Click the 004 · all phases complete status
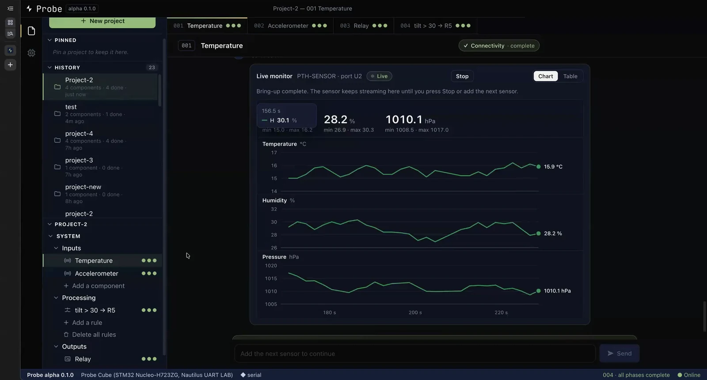The height and width of the screenshot is (380, 707). point(636,375)
